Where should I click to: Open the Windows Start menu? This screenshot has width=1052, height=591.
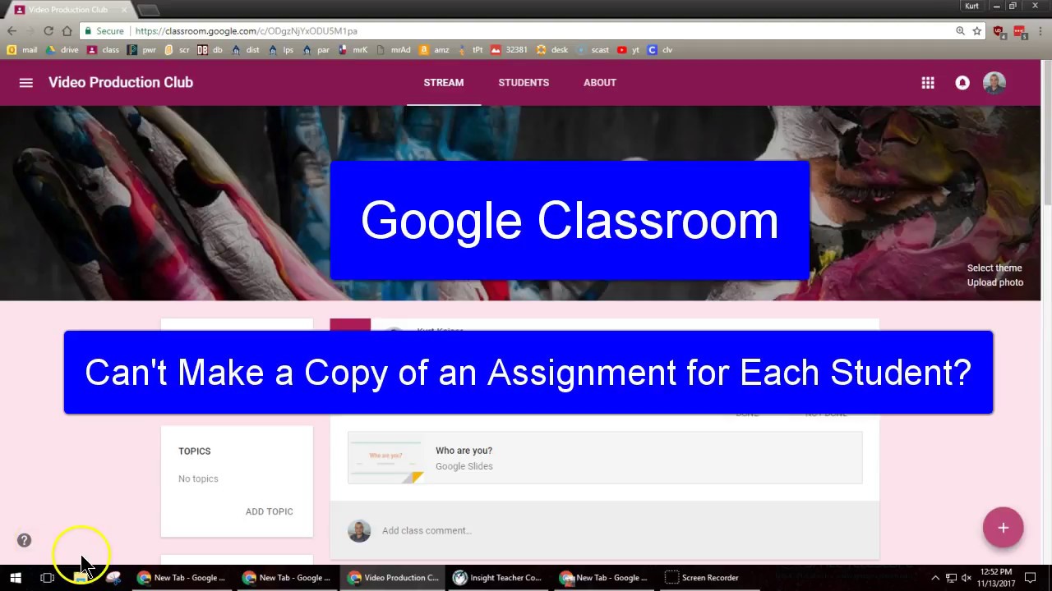coord(15,578)
